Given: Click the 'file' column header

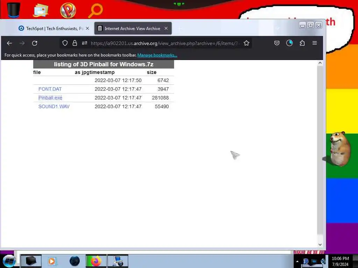Looking at the screenshot, I should [37, 72].
